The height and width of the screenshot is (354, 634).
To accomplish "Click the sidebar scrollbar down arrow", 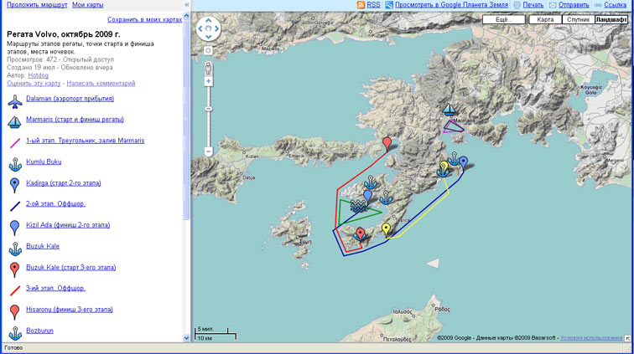I will 186,338.
